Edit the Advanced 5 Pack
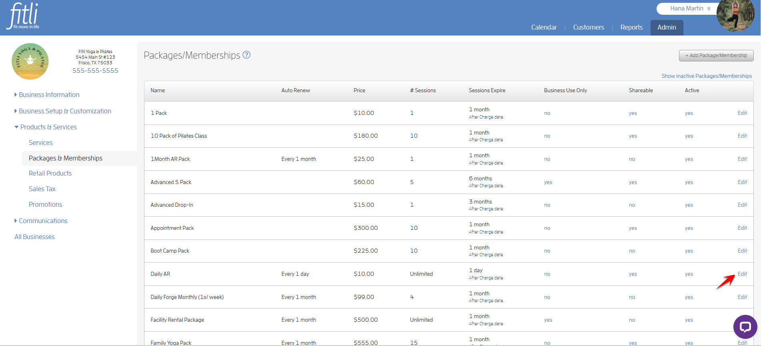The height and width of the screenshot is (346, 761). click(742, 182)
